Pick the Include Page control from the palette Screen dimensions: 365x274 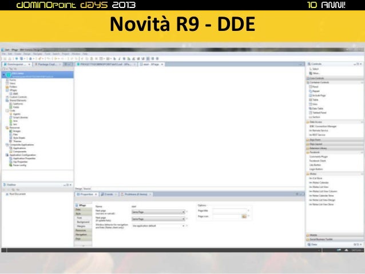click(318, 96)
